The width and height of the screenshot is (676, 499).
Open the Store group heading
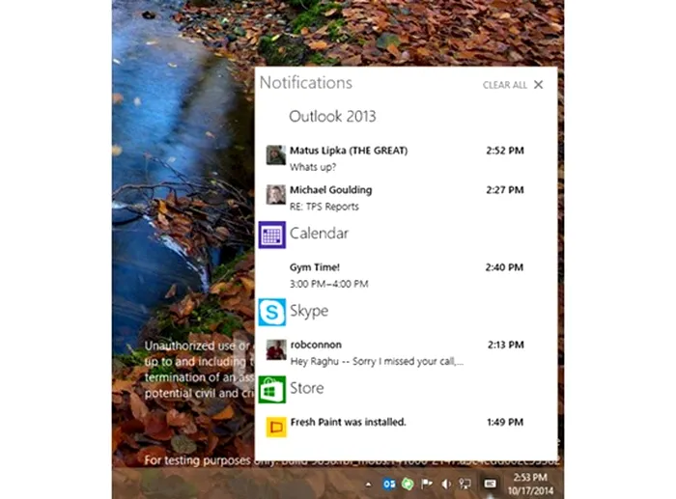[307, 388]
